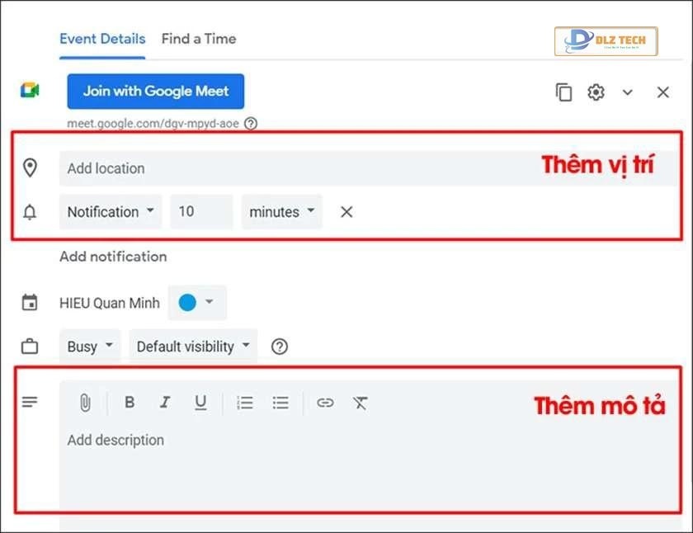Copy the Google Meet conference info
The image size is (693, 533).
[563, 92]
